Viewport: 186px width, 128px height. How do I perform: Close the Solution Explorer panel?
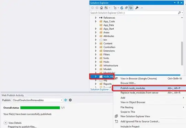click(182, 3)
